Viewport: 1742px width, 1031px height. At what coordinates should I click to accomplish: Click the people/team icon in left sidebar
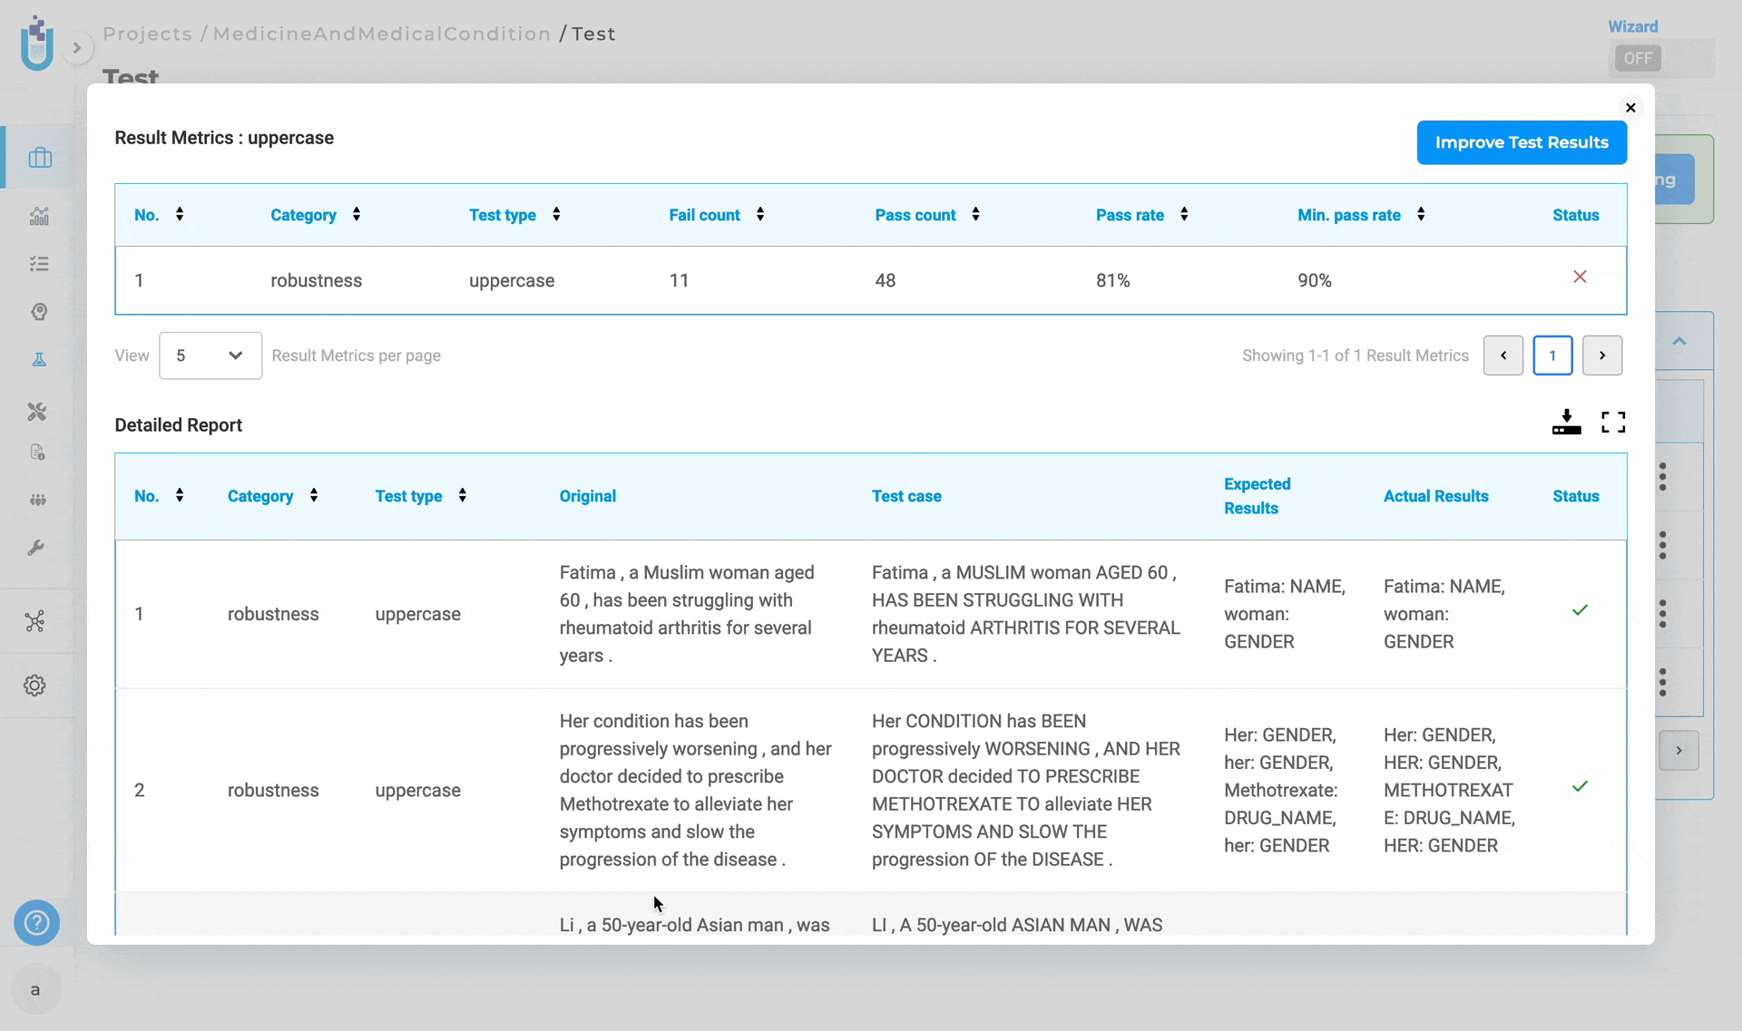39,501
